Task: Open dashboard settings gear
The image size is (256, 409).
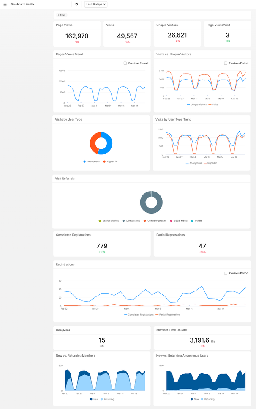Action: coord(76,4)
